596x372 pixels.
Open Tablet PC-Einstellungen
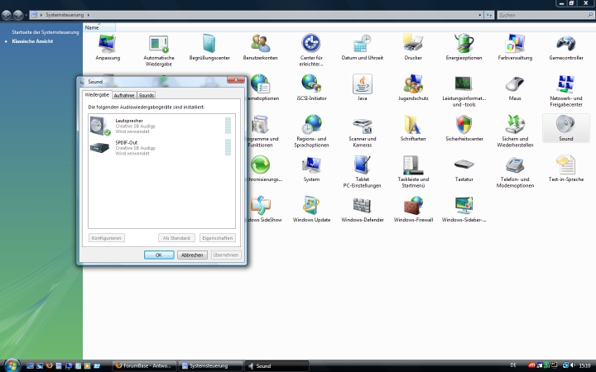(363, 172)
